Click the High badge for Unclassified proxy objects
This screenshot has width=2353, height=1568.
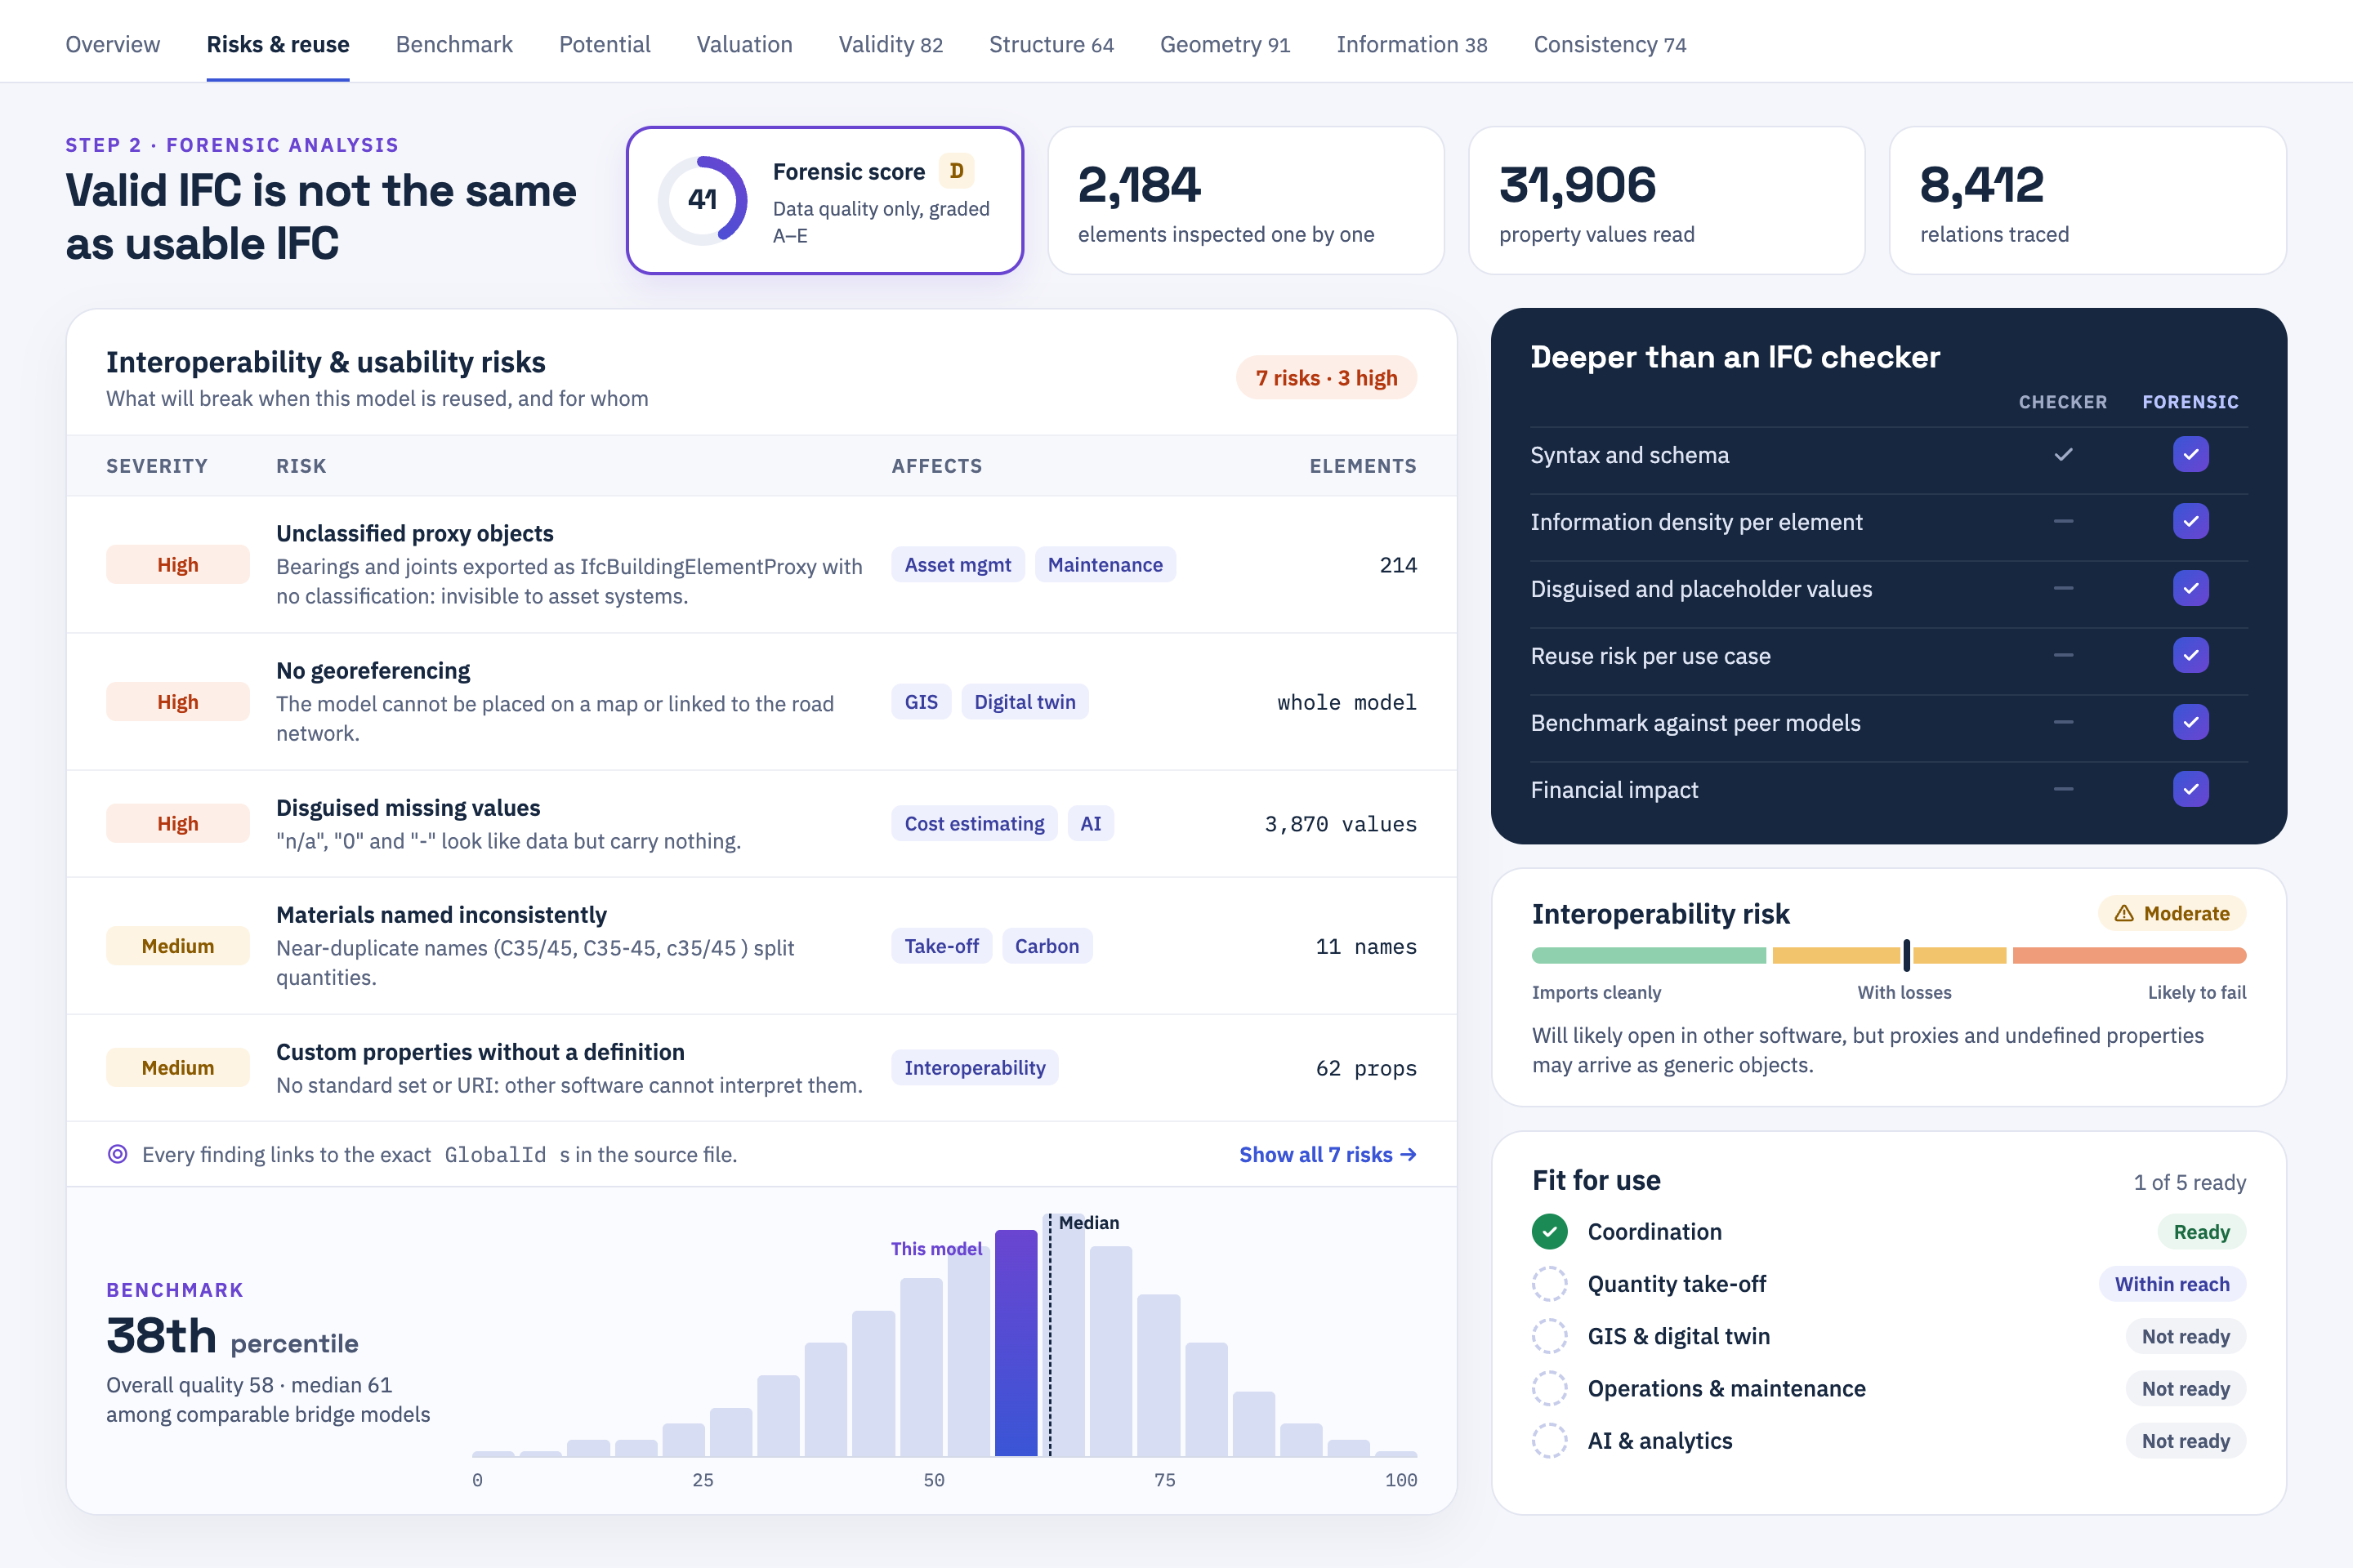tap(178, 565)
